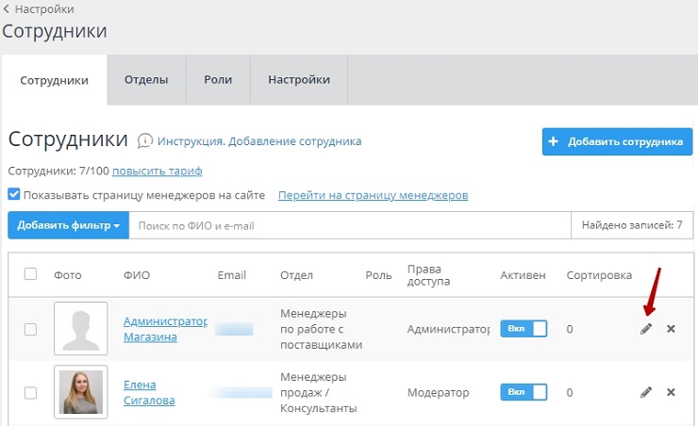Open the Добавить фильтр dropdown

click(x=68, y=225)
